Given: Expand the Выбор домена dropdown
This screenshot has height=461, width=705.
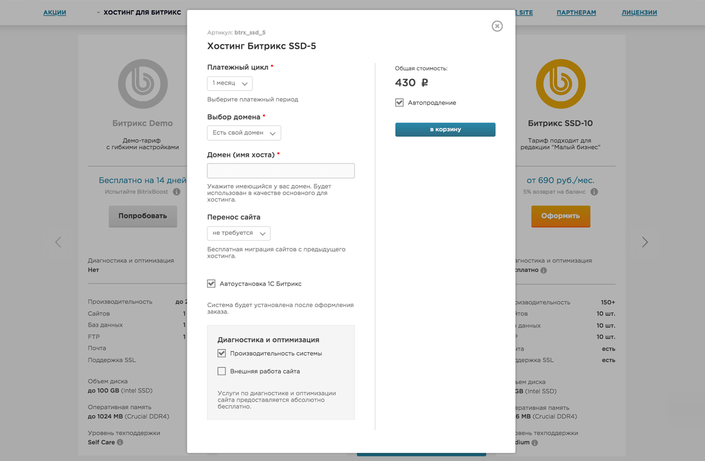Looking at the screenshot, I should coord(243,133).
